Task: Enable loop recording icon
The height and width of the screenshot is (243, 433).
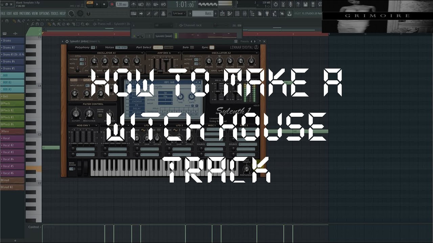Action: (163, 4)
